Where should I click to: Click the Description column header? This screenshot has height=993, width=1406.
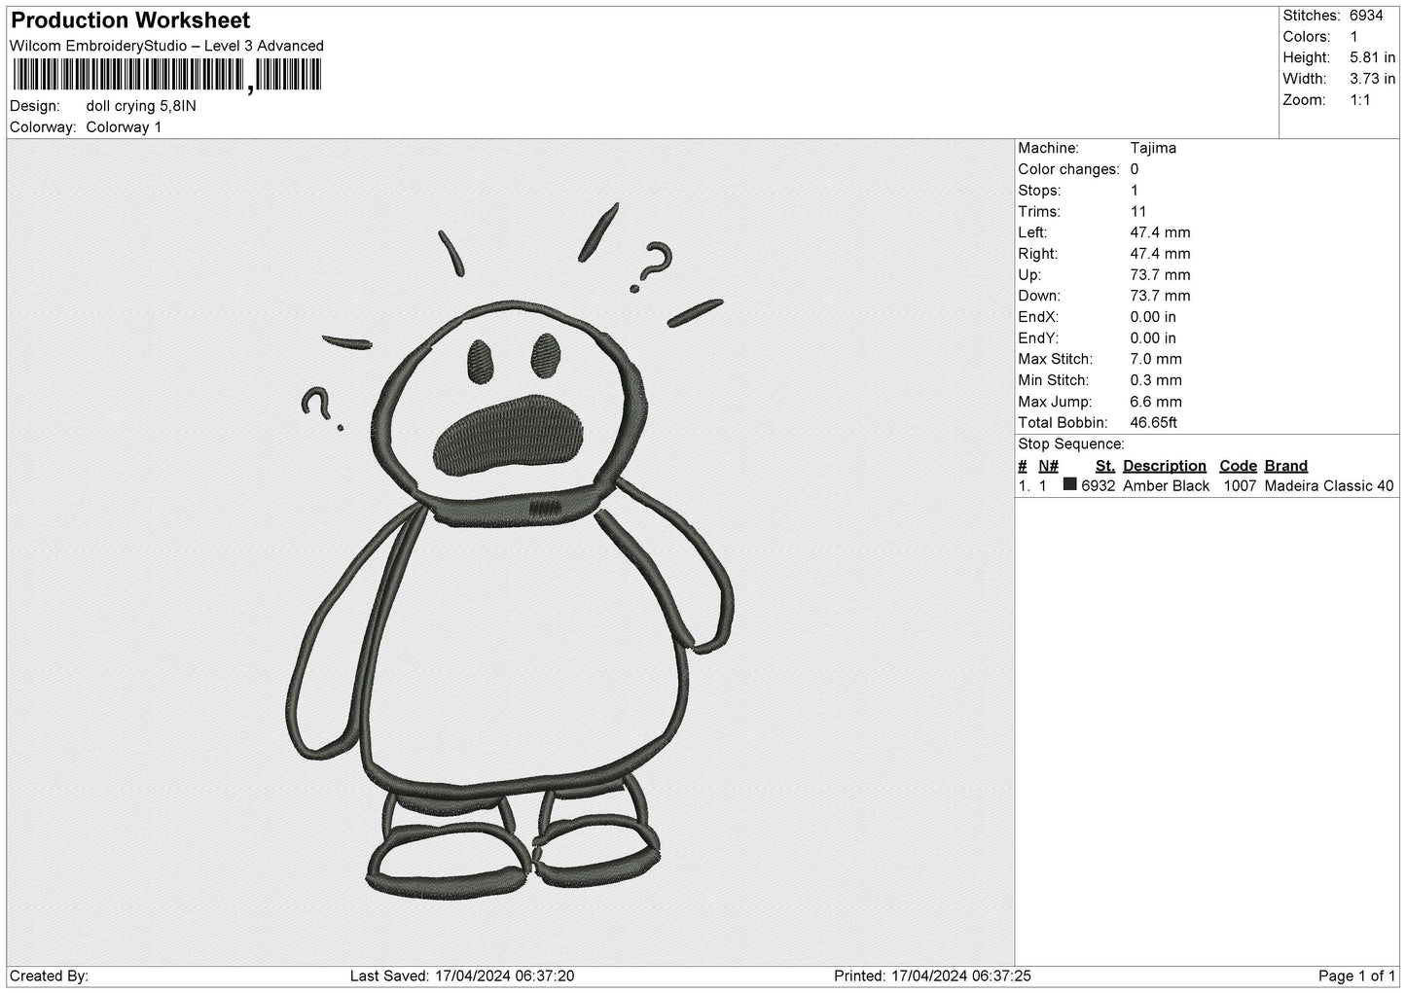click(x=1164, y=466)
